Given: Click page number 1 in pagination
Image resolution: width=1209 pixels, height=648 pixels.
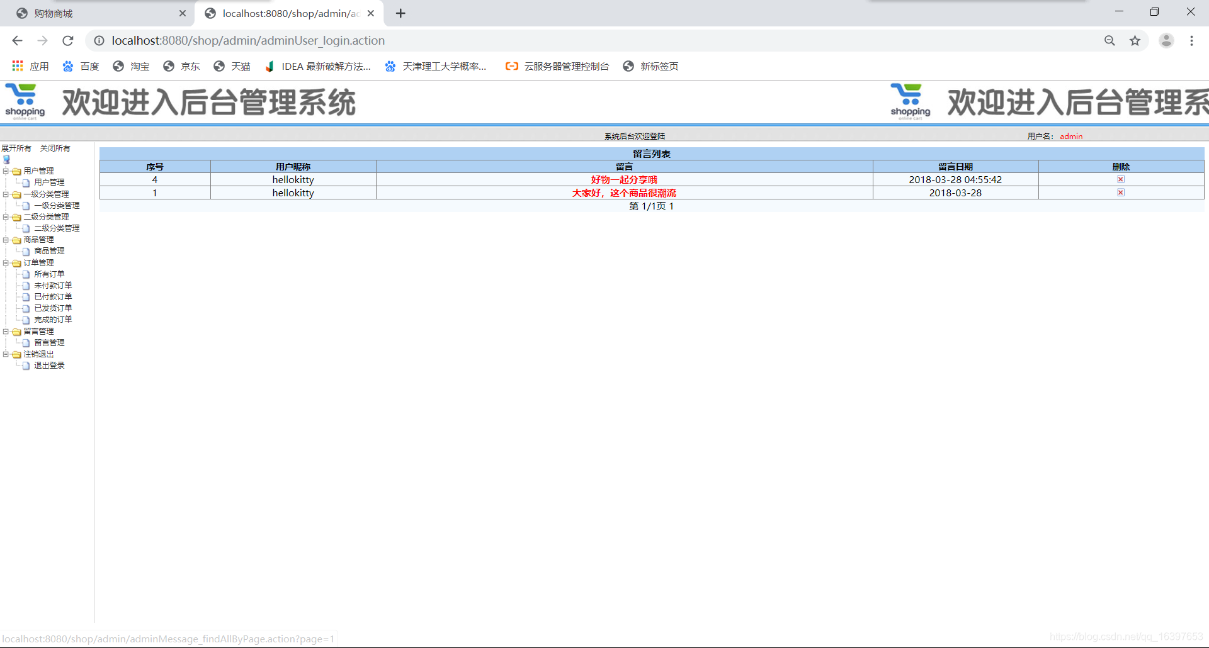Looking at the screenshot, I should (671, 206).
